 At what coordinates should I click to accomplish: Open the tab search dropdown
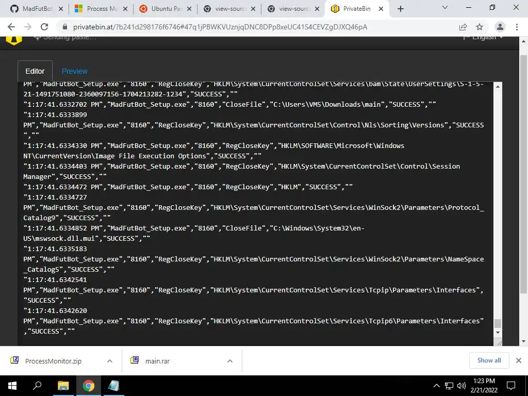coord(444,7)
